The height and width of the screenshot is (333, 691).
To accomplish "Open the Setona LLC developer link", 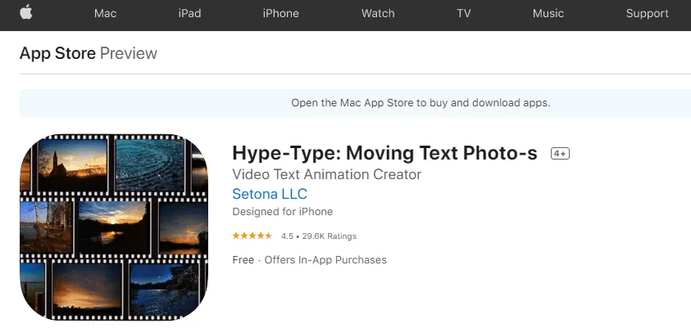I will coord(270,195).
